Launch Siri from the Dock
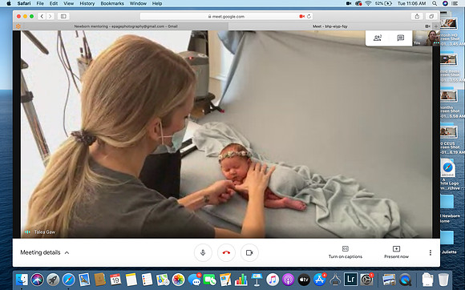The height and width of the screenshot is (290, 465). 37,280
